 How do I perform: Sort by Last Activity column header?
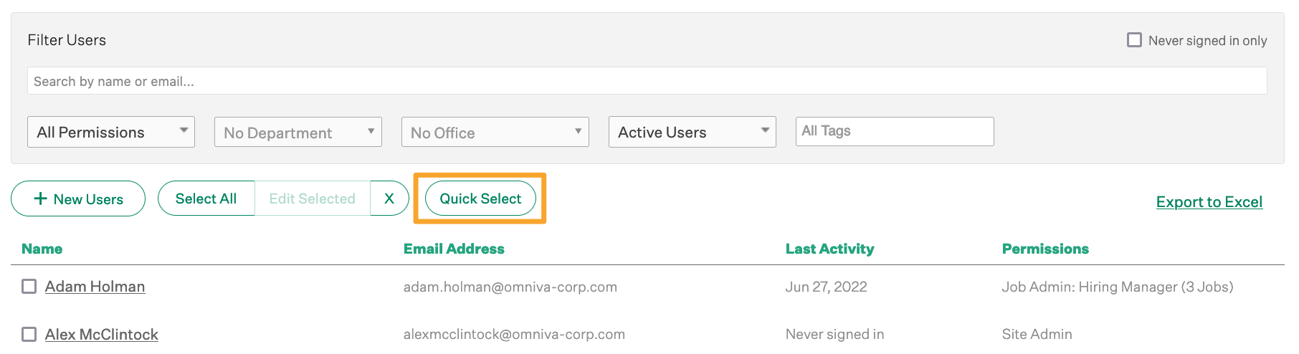[x=829, y=249]
